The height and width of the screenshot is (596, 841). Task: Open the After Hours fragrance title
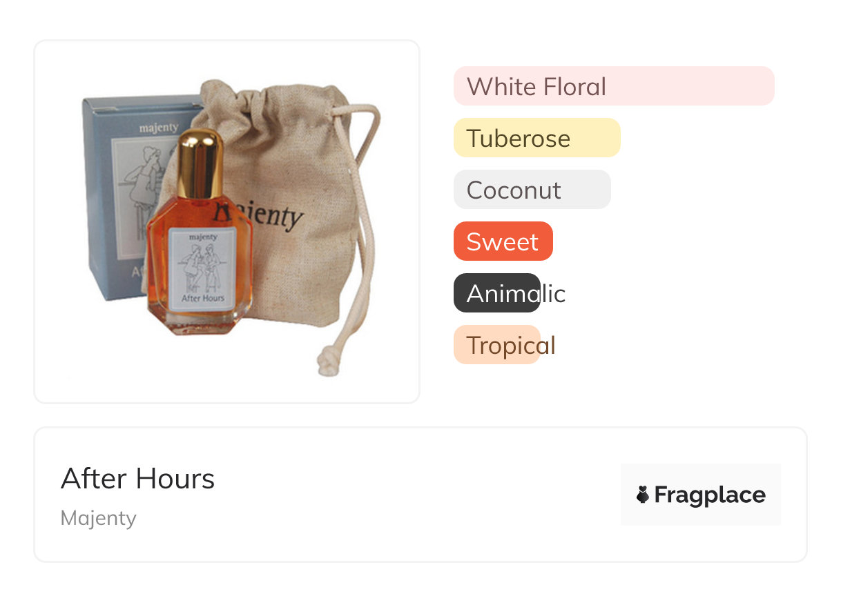[x=137, y=479]
